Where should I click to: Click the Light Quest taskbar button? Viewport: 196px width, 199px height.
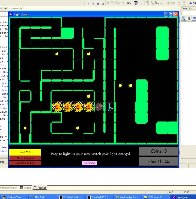pyautogui.click(x=183, y=197)
